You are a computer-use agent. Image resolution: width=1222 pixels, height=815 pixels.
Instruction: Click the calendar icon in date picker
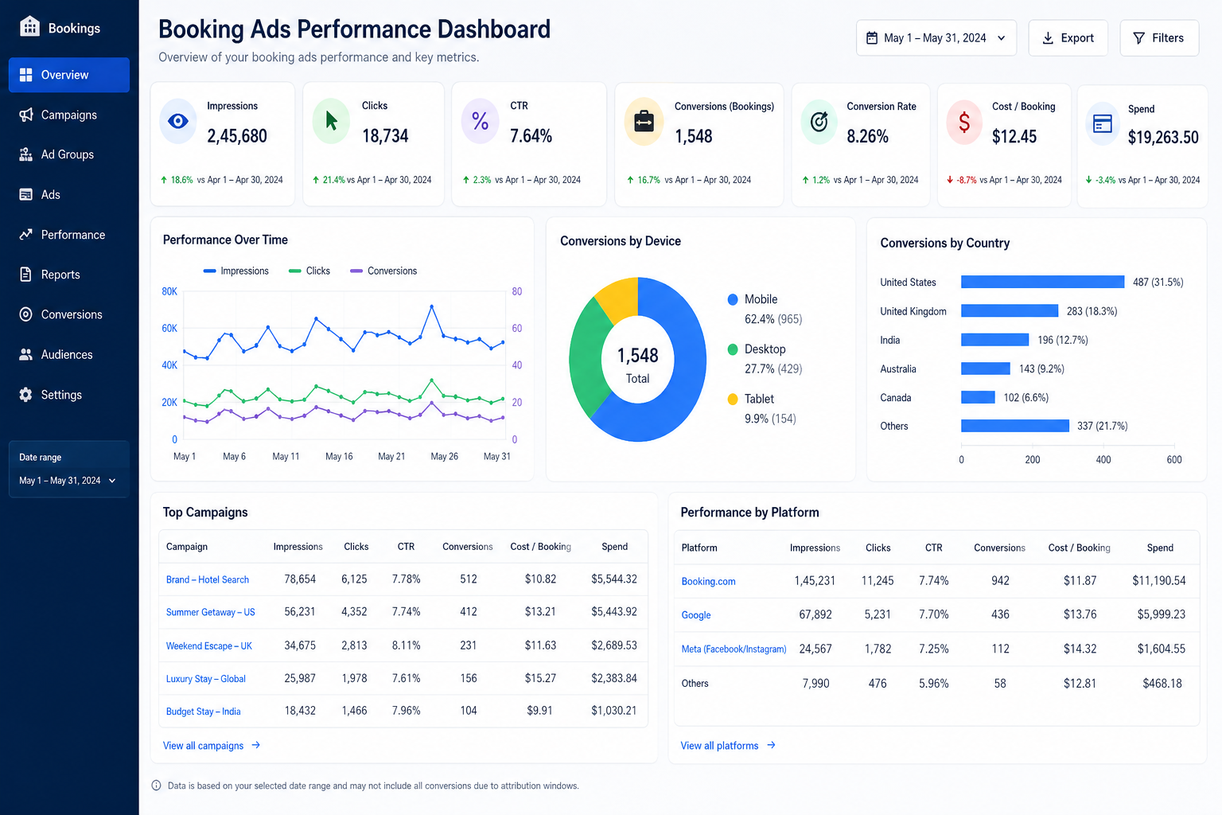tap(872, 38)
